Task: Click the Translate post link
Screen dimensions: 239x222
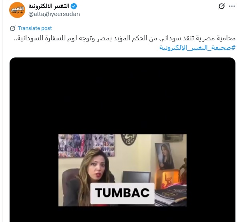Action: 35,28
